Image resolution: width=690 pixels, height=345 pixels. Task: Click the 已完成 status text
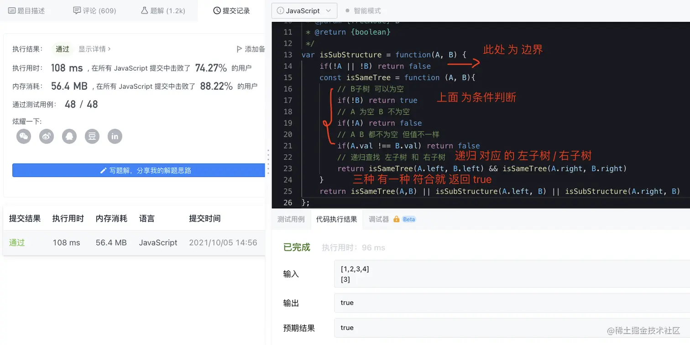tap(297, 247)
